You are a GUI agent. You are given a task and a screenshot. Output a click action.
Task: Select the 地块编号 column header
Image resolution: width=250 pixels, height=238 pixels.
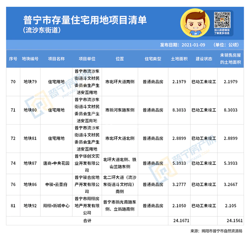pyautogui.click(x=30, y=59)
